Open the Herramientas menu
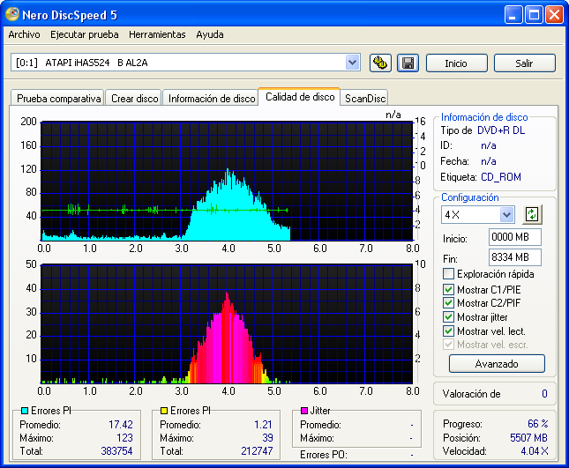 tap(157, 35)
